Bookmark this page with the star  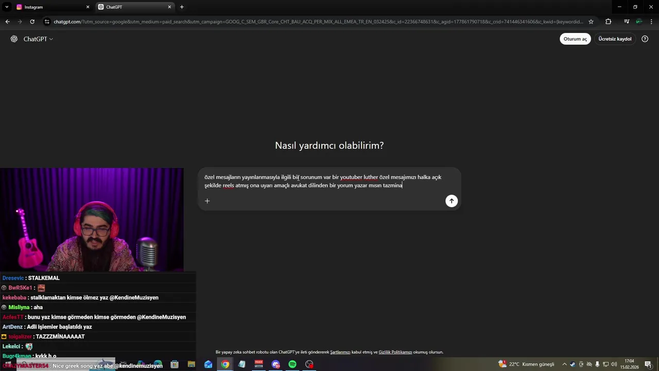click(591, 22)
